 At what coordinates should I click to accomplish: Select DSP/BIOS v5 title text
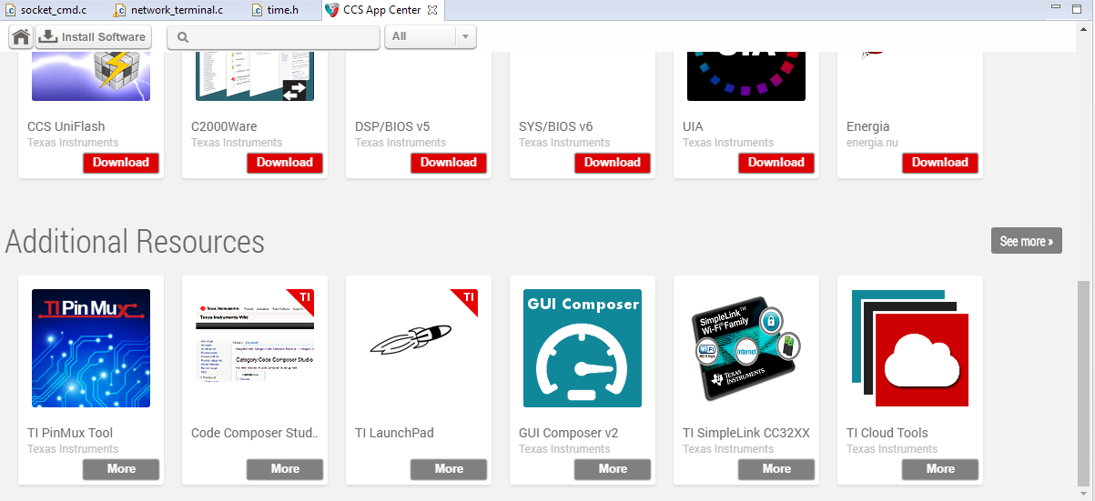[392, 126]
